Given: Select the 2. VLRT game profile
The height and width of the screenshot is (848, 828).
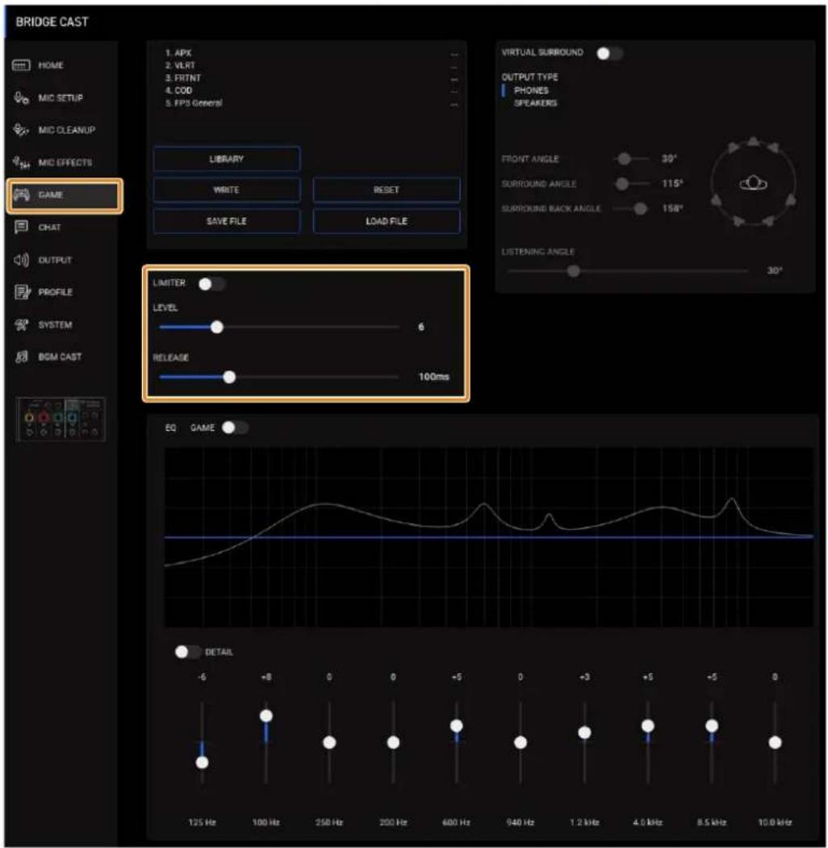Looking at the screenshot, I should click(180, 65).
